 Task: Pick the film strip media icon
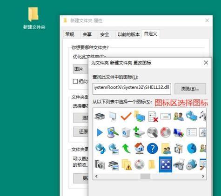179,149
